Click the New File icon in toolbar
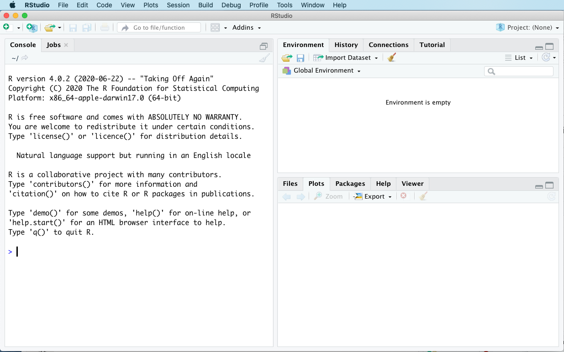This screenshot has height=352, width=564. pyautogui.click(x=6, y=27)
